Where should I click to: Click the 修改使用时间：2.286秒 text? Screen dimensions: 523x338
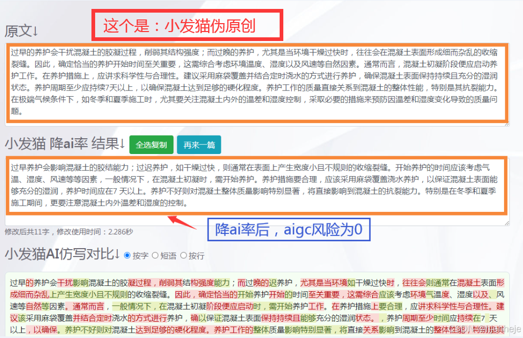[x=95, y=232]
